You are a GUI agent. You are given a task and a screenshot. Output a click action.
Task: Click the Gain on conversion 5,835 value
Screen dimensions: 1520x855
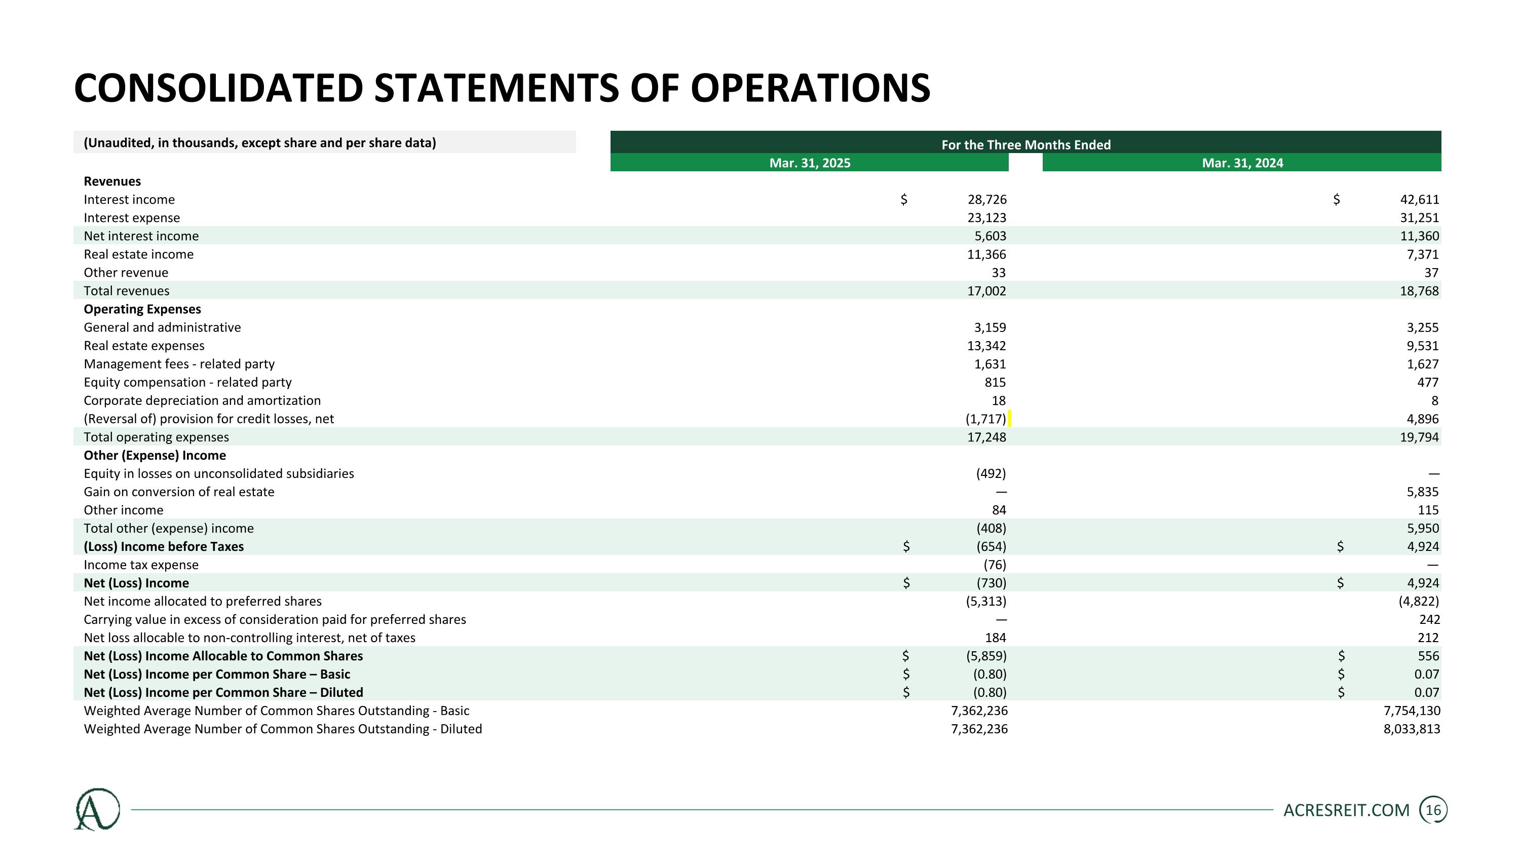coord(1423,492)
